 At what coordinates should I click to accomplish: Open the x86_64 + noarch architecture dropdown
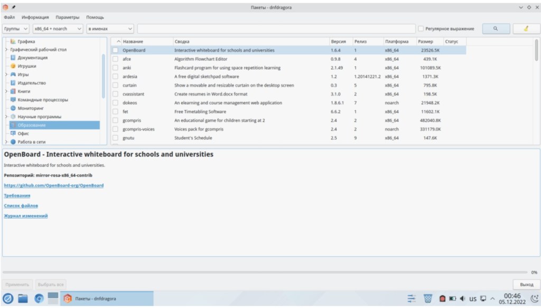point(58,28)
